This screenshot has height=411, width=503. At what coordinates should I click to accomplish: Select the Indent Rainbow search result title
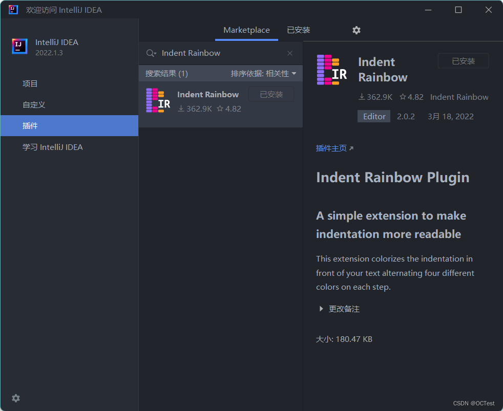pyautogui.click(x=208, y=95)
